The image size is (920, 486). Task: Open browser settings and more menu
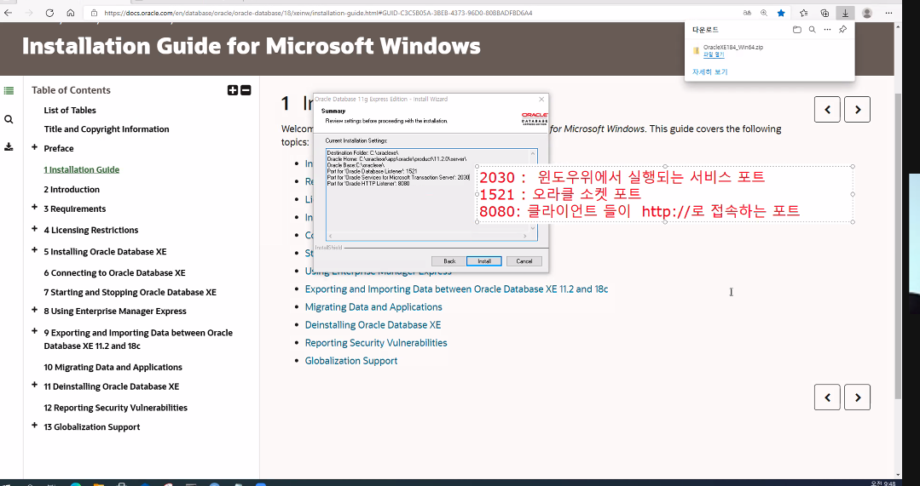point(889,12)
